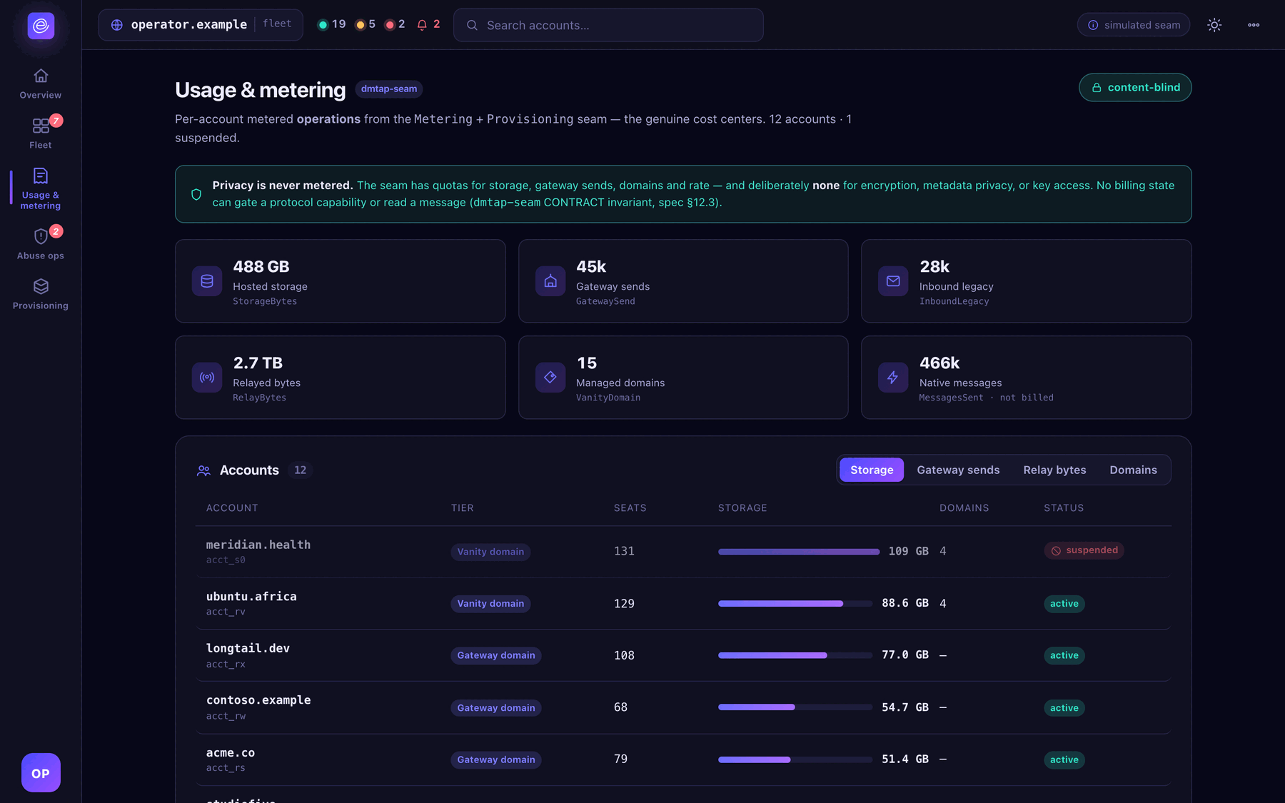Image resolution: width=1285 pixels, height=803 pixels.
Task: Open the longtail.dev account row
Action: (683, 655)
